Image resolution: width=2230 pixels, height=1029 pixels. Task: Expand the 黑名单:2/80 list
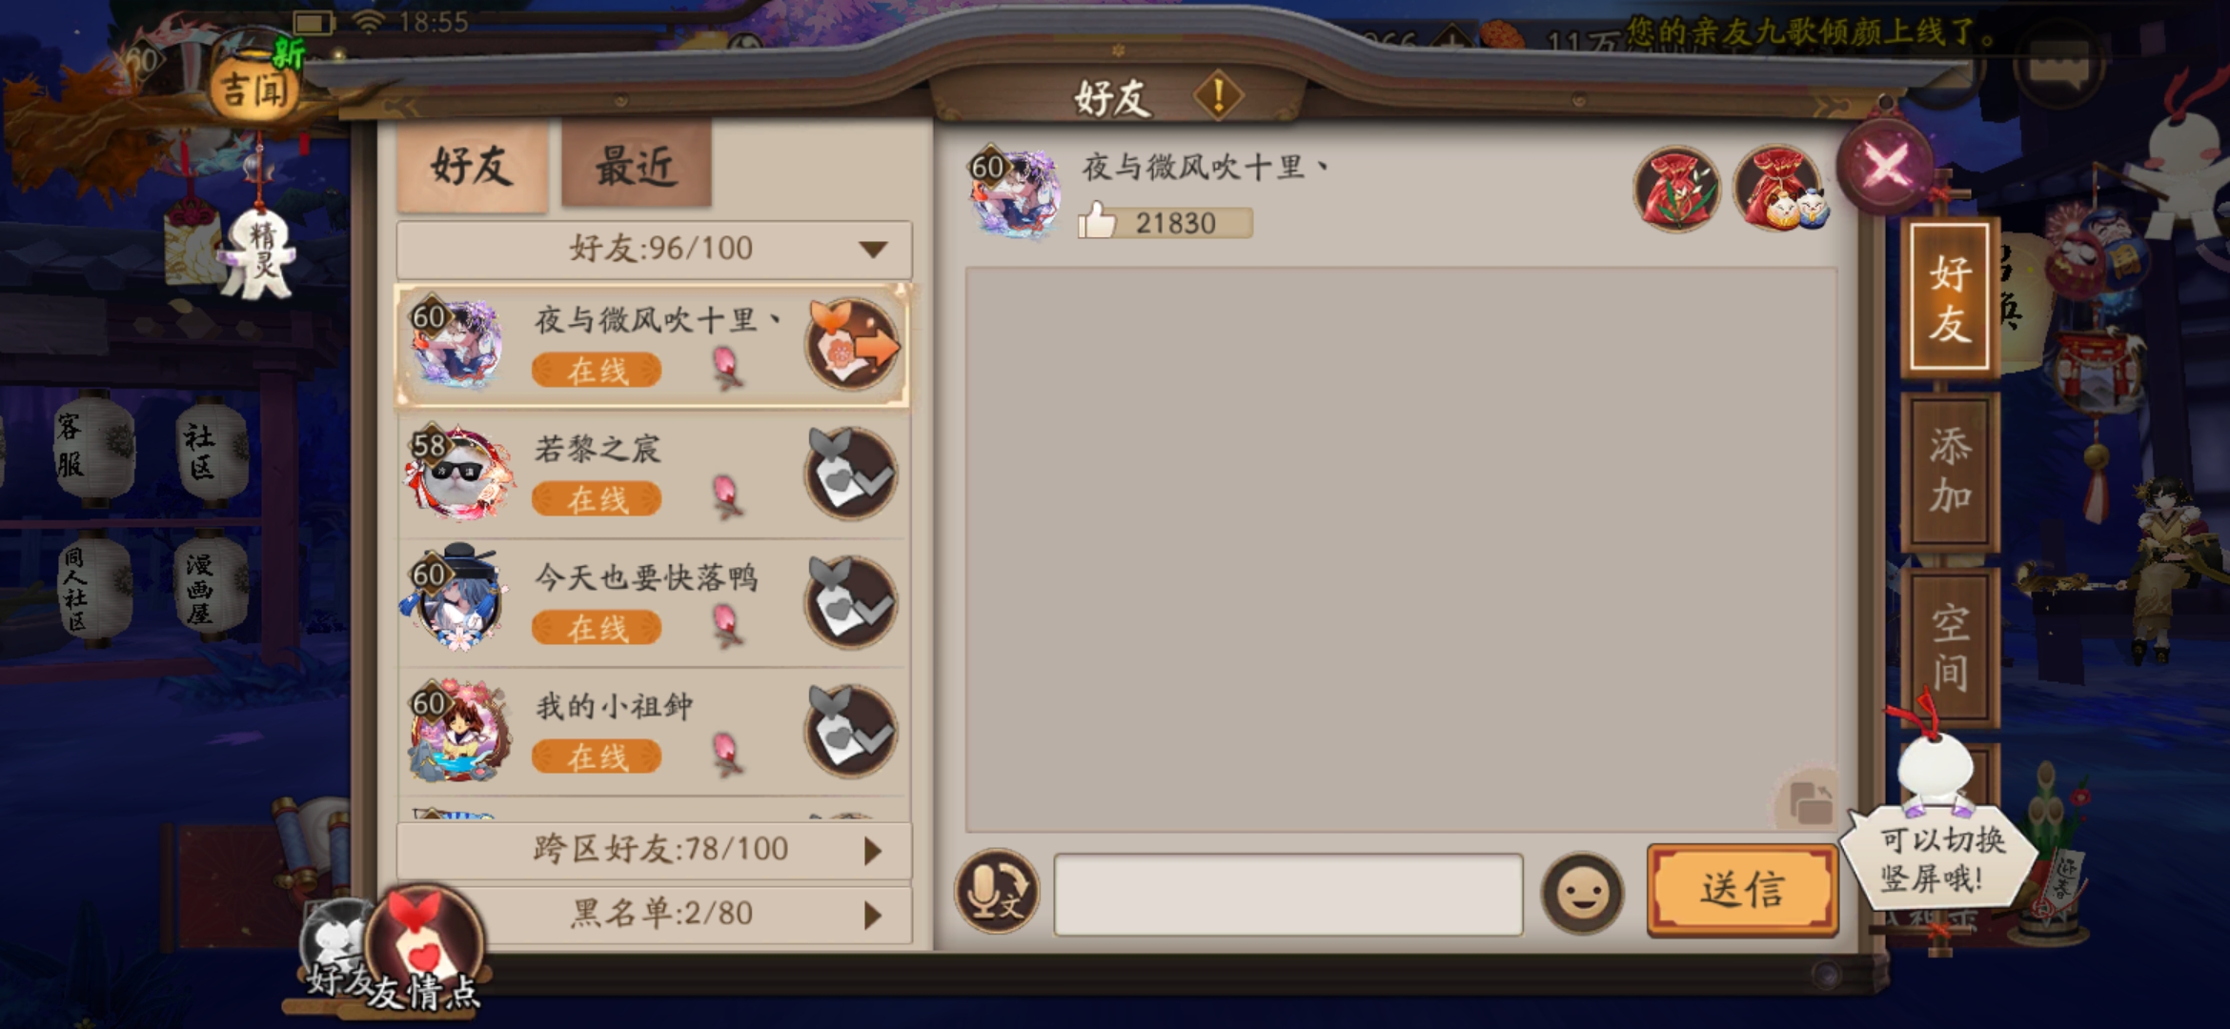click(x=654, y=914)
